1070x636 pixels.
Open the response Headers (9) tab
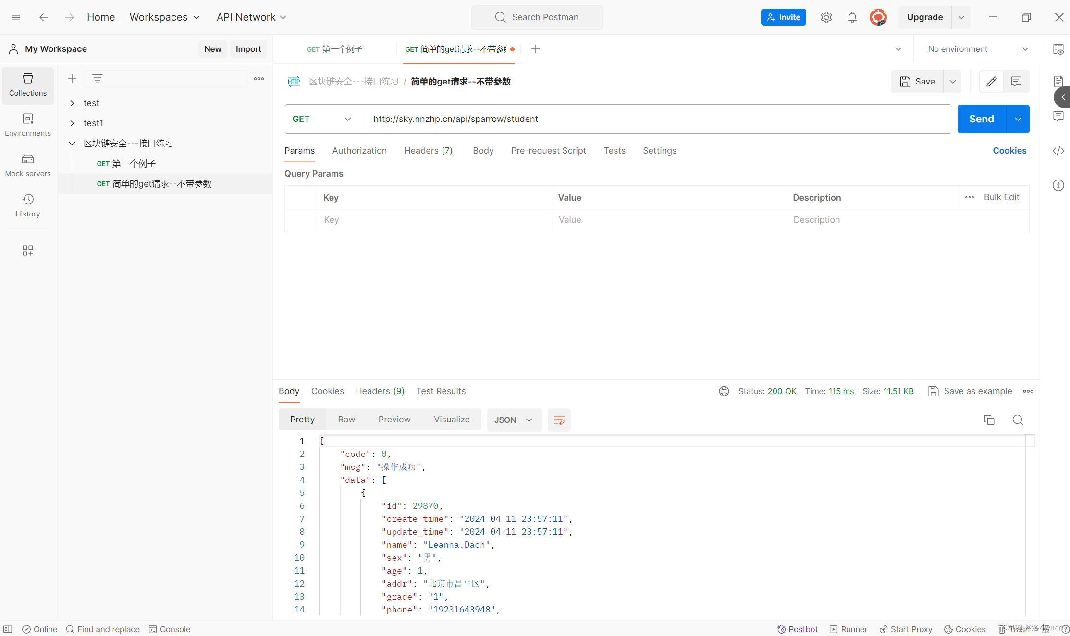[380, 391]
